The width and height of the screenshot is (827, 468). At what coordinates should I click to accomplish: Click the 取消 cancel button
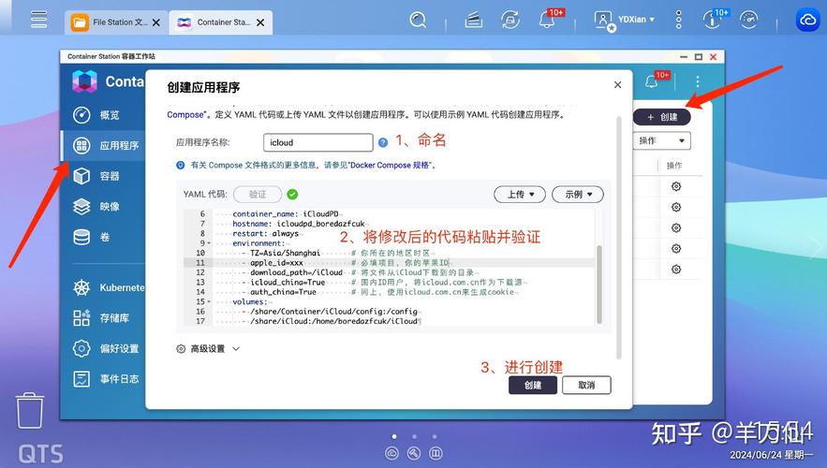pos(586,385)
